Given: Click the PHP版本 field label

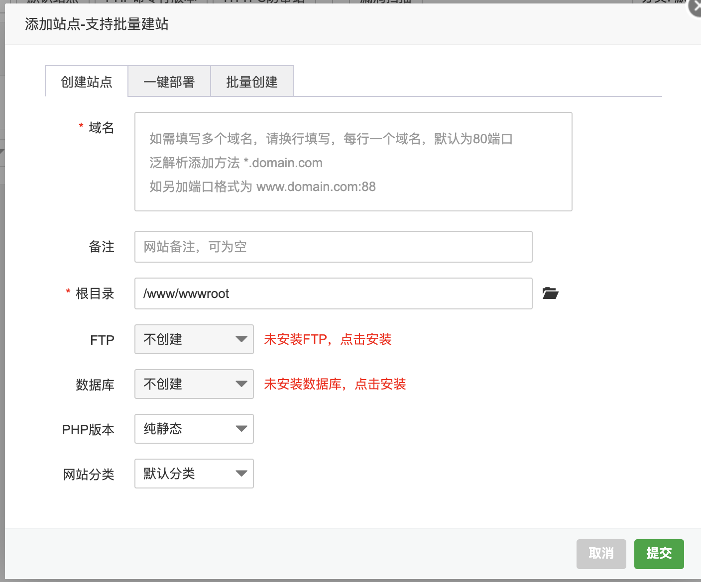Looking at the screenshot, I should click(88, 430).
